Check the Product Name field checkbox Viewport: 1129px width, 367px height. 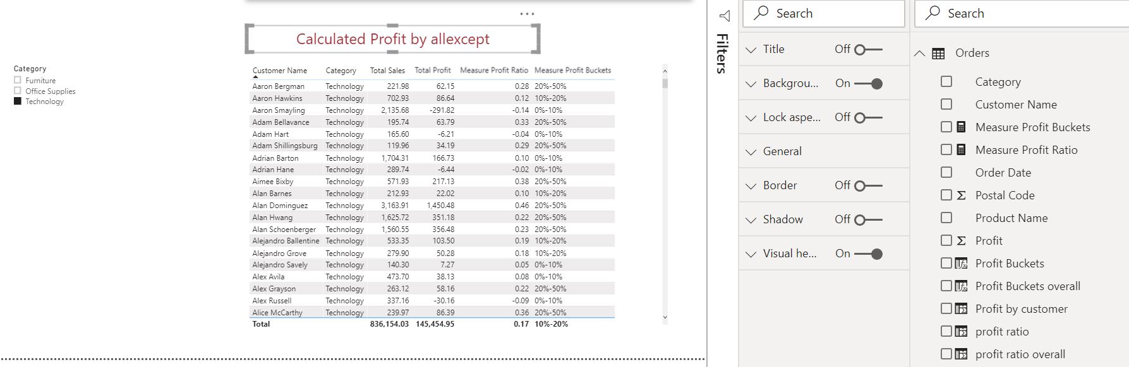(946, 218)
